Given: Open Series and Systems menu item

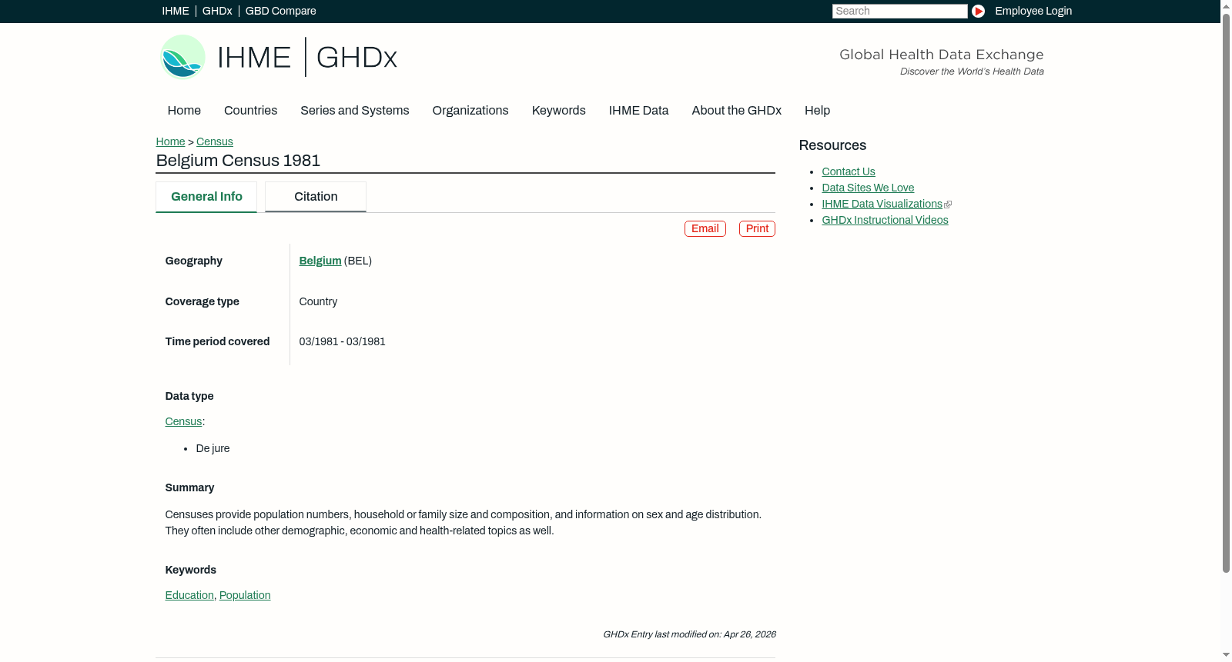Looking at the screenshot, I should click(355, 111).
